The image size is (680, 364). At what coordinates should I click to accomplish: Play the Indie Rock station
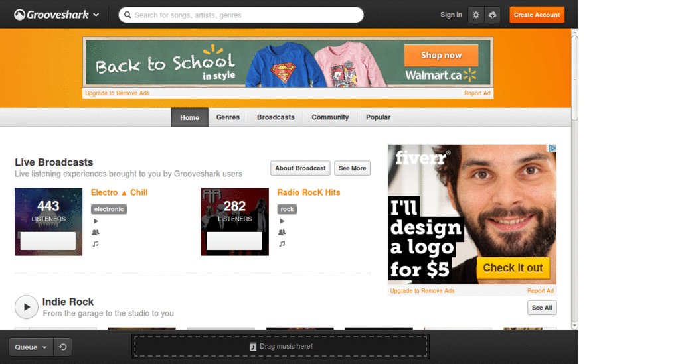point(27,307)
